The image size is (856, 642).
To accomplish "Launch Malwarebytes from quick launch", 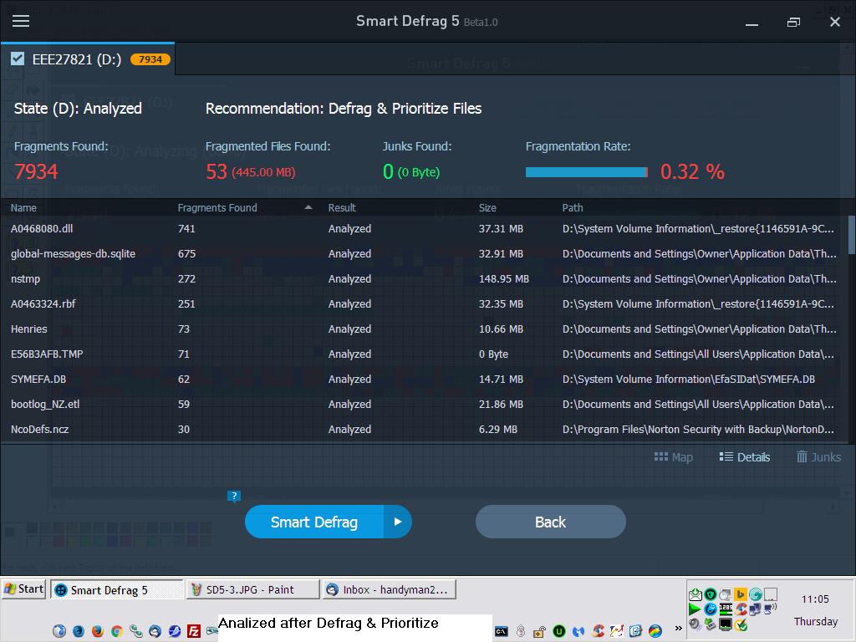I will click(578, 631).
